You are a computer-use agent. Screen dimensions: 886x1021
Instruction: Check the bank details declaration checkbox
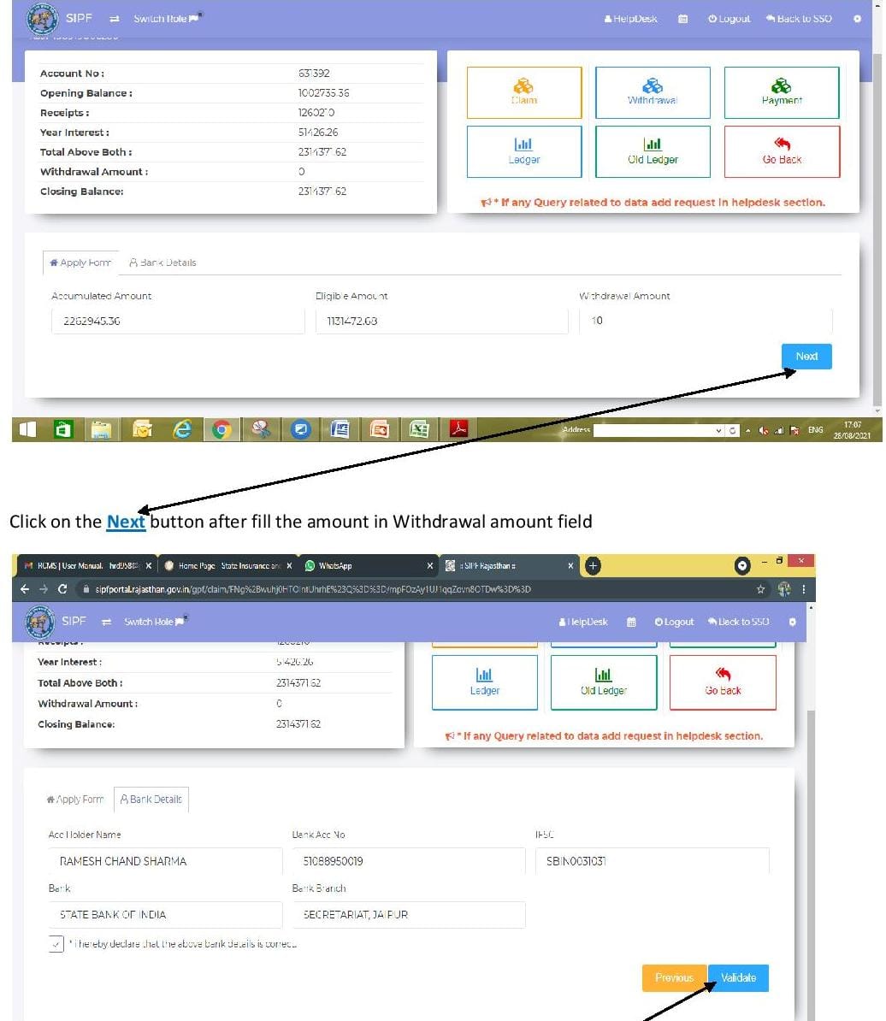click(56, 944)
